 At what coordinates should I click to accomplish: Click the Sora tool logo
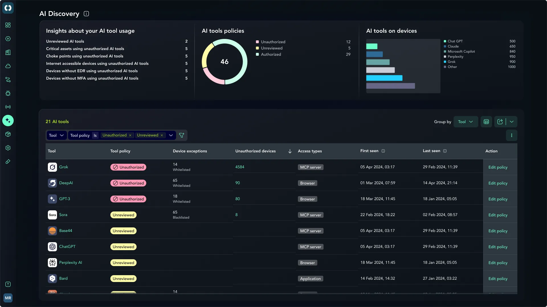coord(52,215)
